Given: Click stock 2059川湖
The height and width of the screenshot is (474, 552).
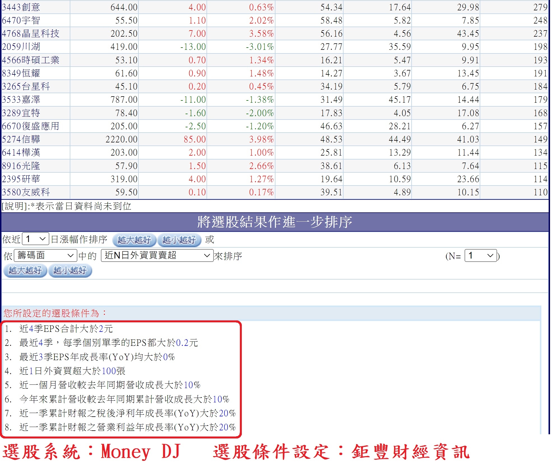Looking at the screenshot, I should click(21, 47).
